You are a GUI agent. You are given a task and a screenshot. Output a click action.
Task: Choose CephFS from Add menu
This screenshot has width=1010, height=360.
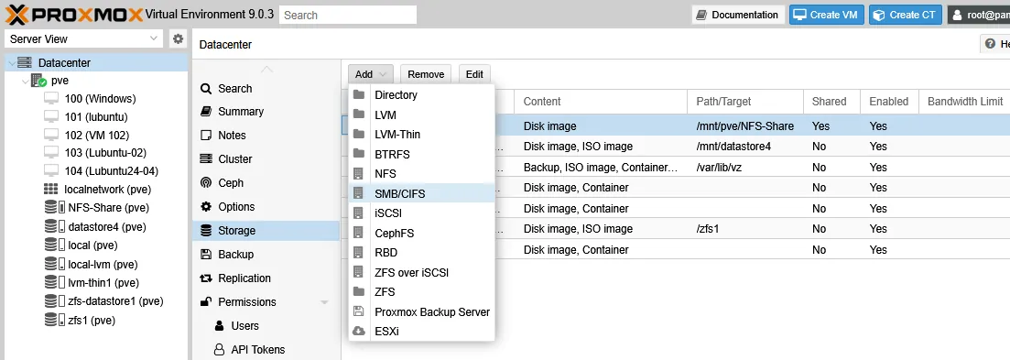pos(421,233)
